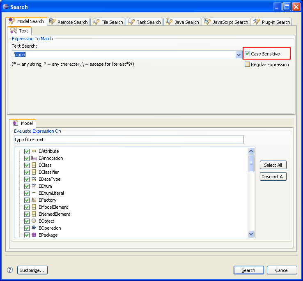Click the EEnumLiteral type icon
Image resolution: width=303 pixels, height=281 pixels.
[x=34, y=193]
